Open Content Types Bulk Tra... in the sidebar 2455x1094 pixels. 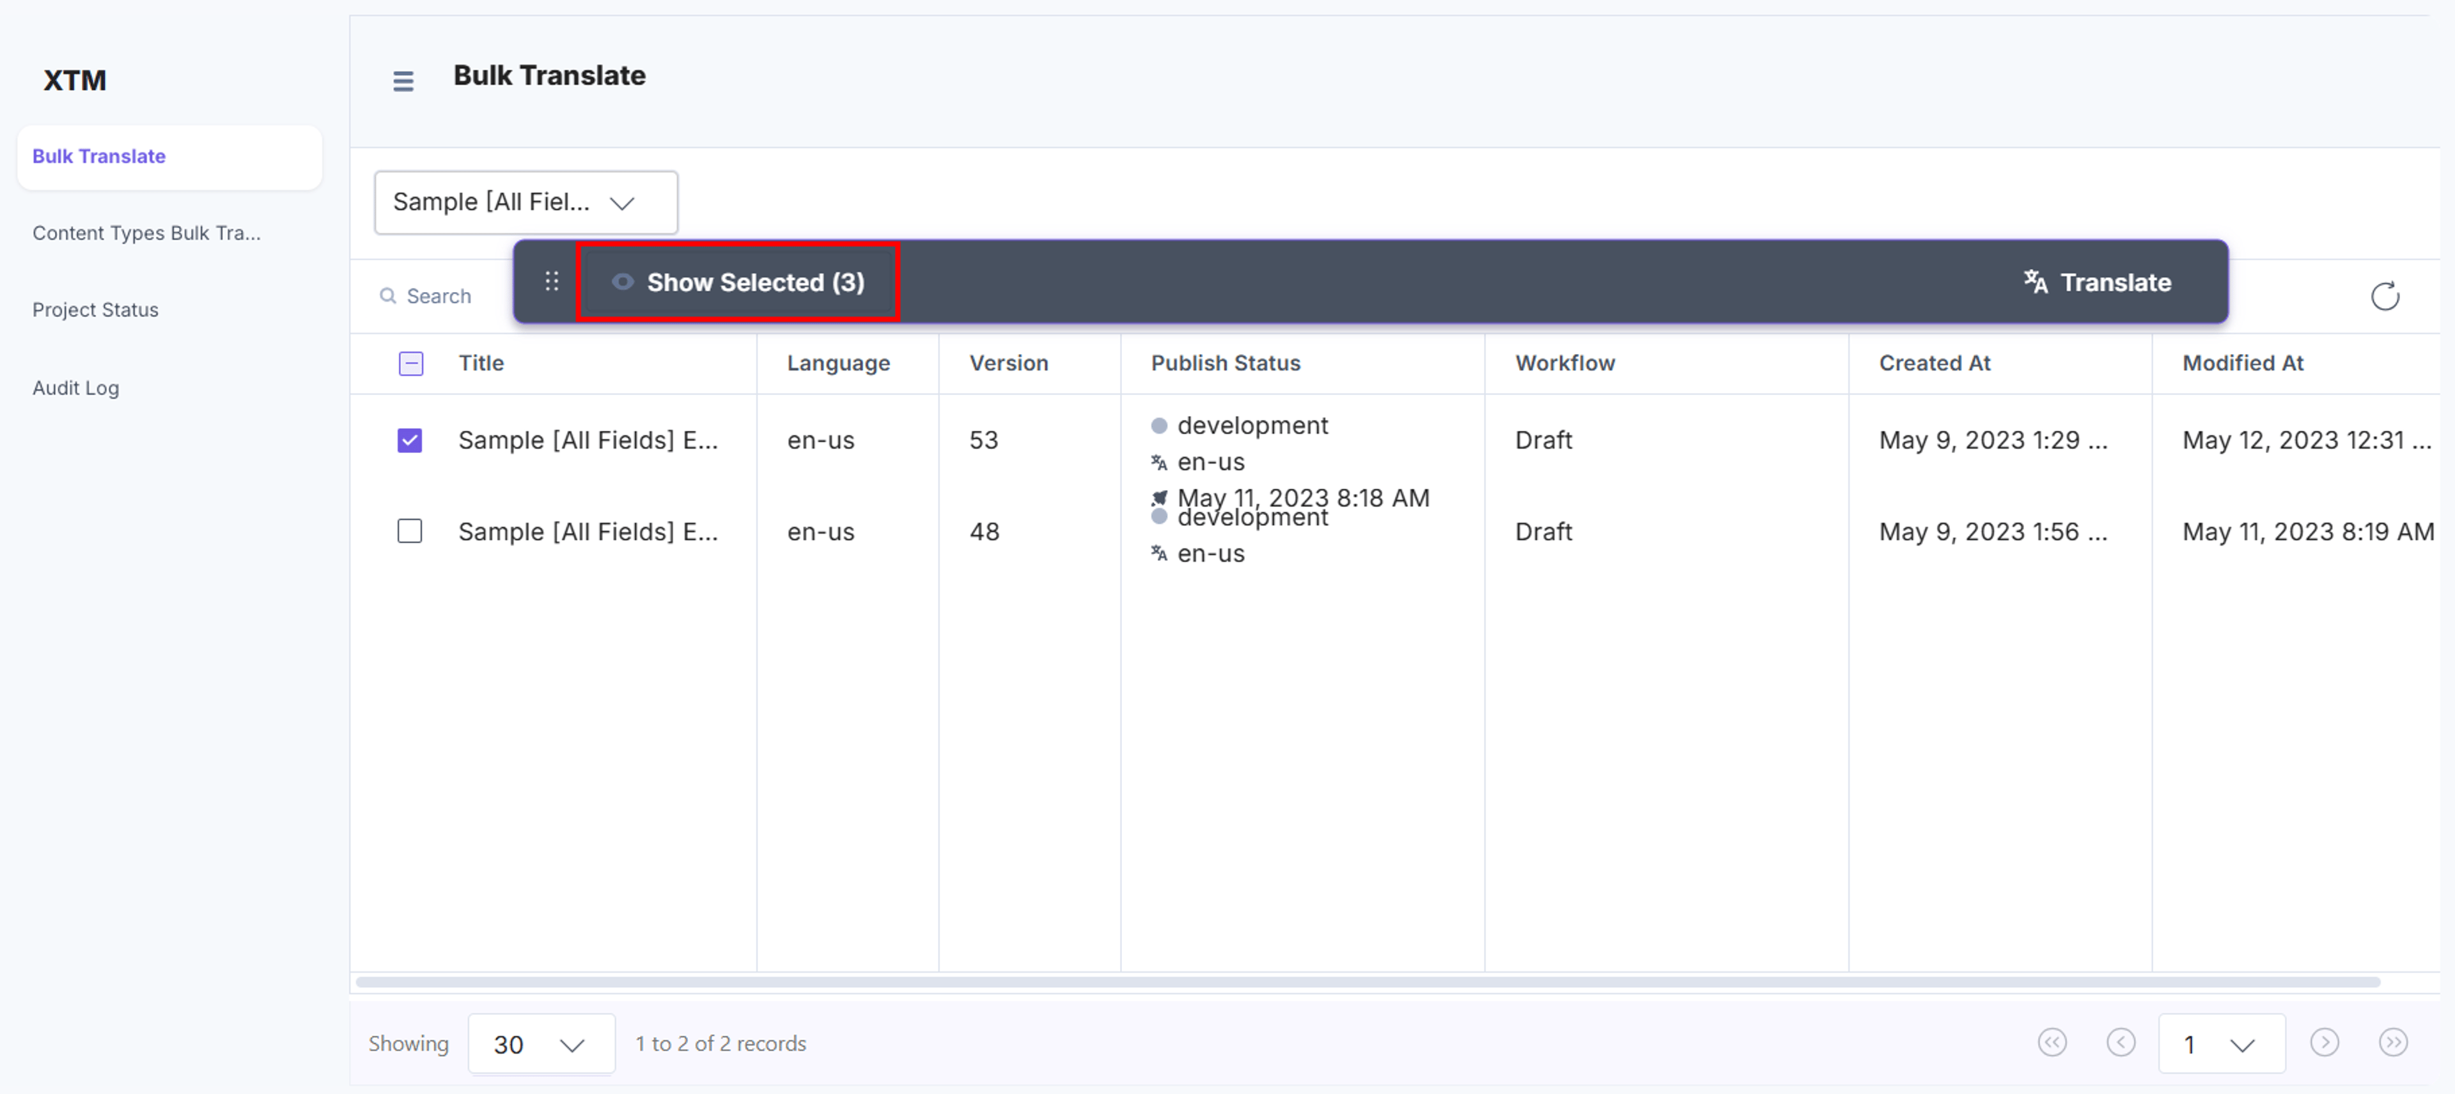(147, 233)
